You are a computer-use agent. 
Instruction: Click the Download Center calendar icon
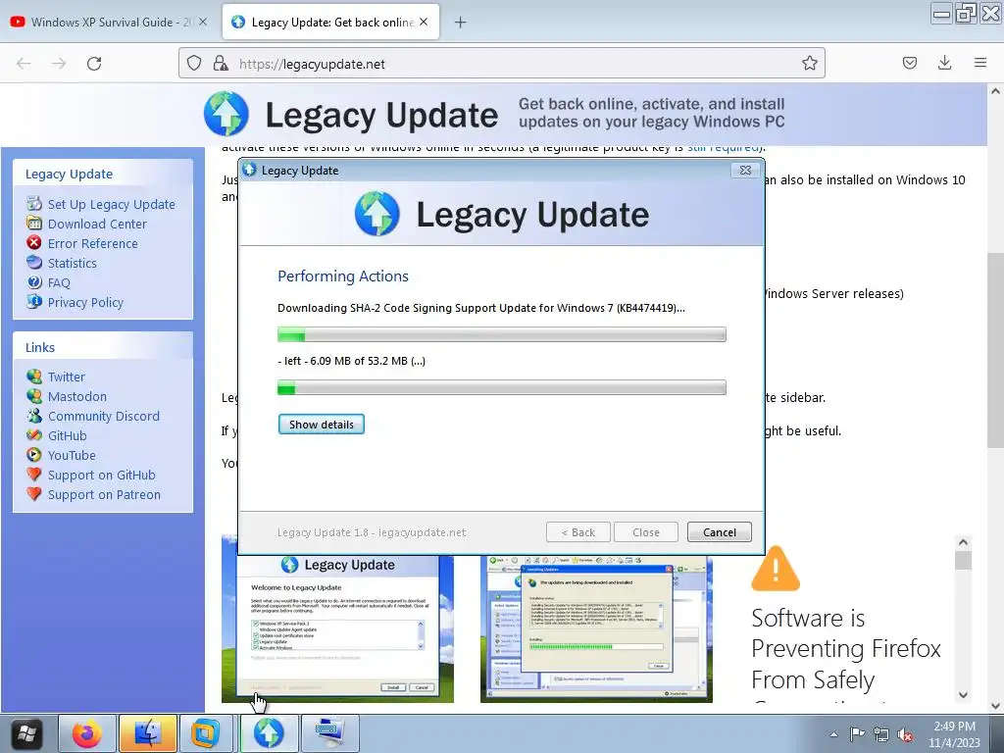[x=34, y=223]
